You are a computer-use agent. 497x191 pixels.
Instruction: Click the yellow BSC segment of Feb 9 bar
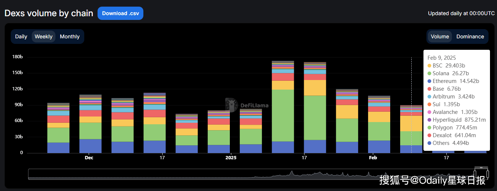click(x=411, y=123)
